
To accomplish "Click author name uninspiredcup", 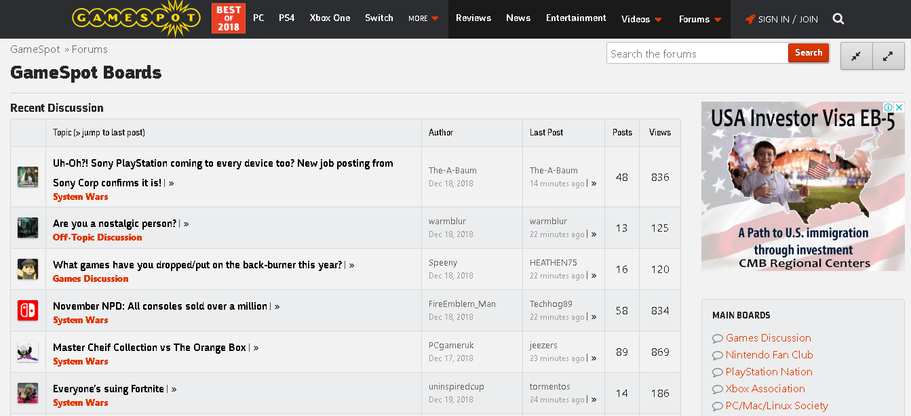I will pos(457,387).
